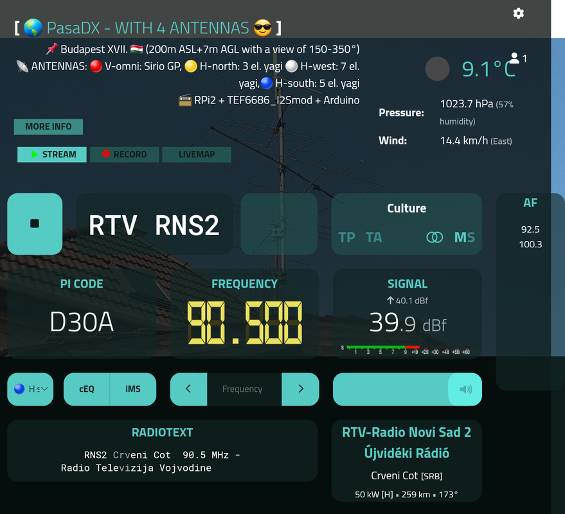Screen dimensions: 565x514
Task: Click the 39.9 dBf signal value
Action: click(408, 323)
